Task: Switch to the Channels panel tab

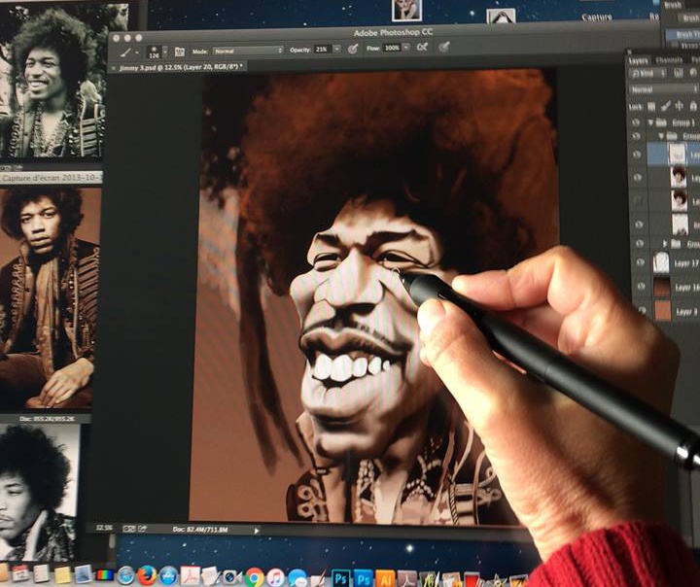Action: pyautogui.click(x=669, y=60)
